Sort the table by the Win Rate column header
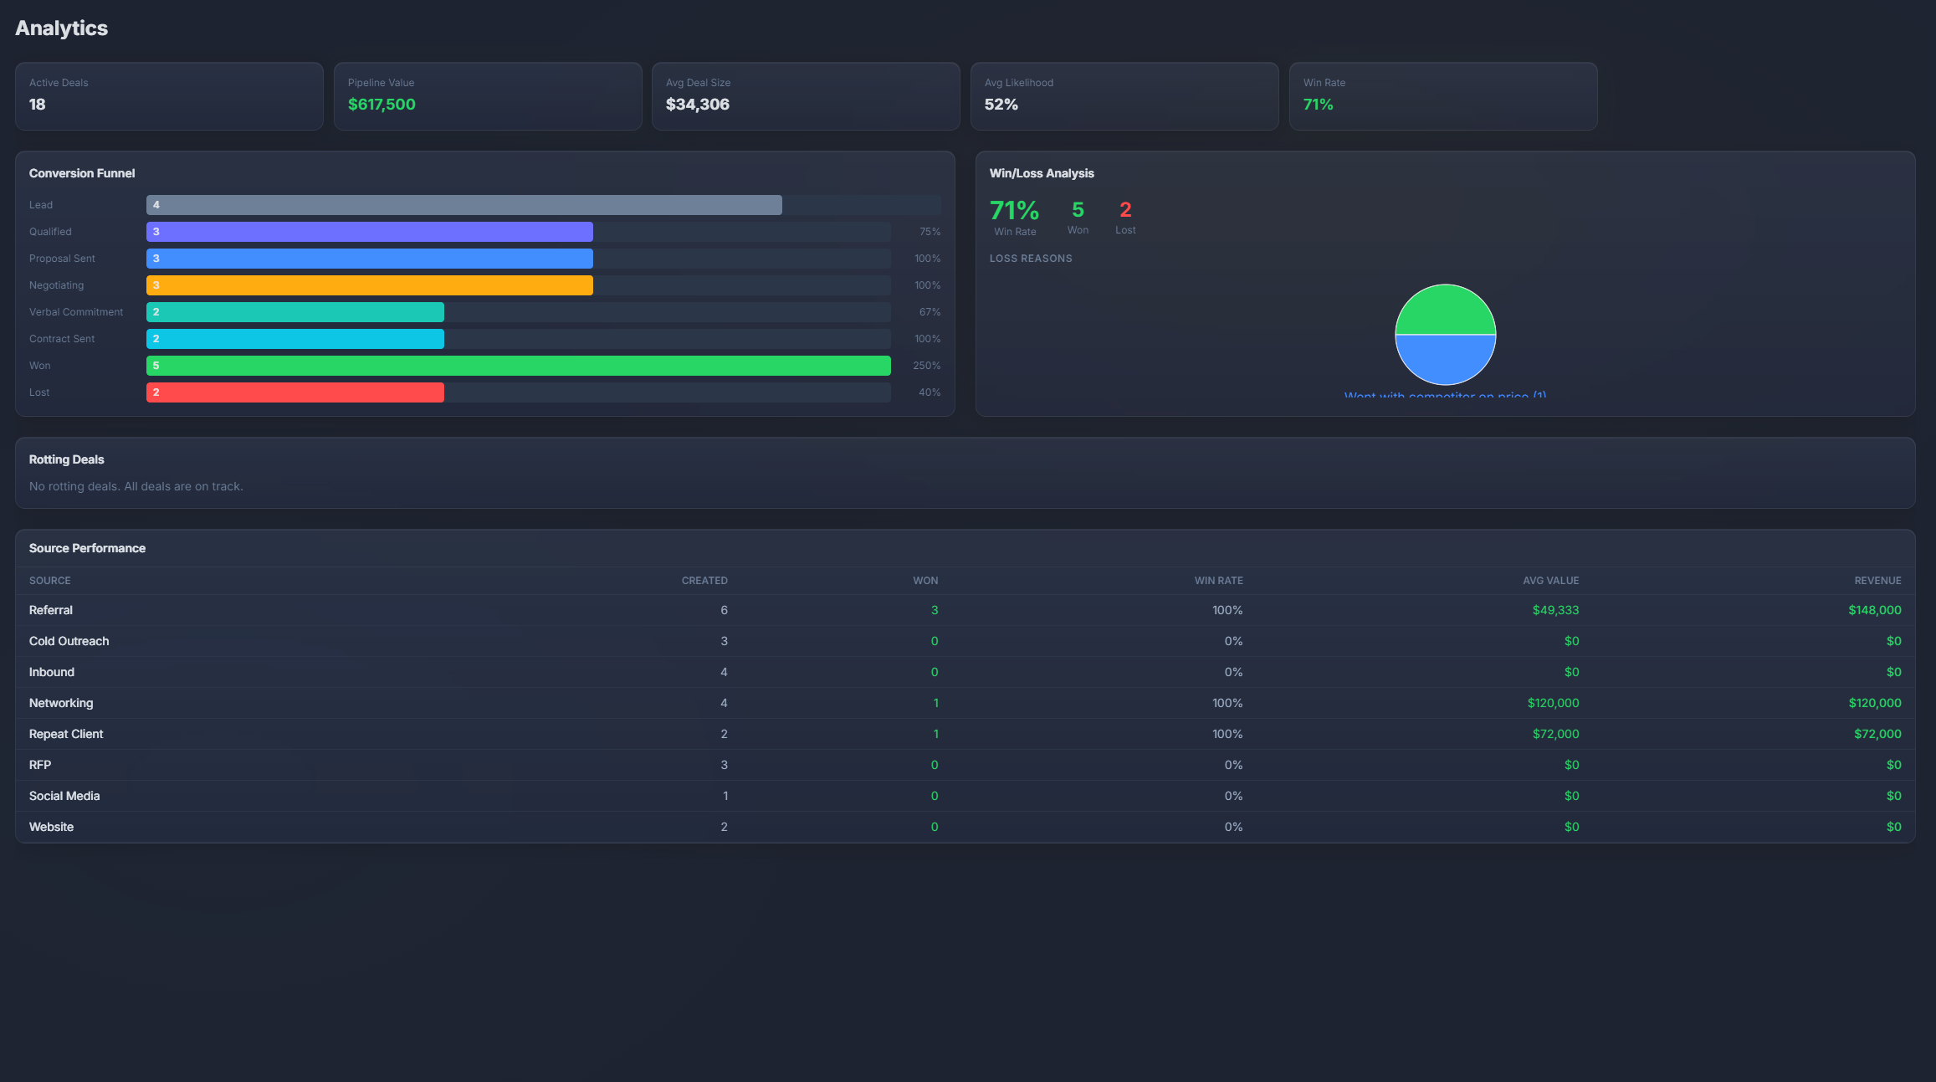Viewport: 1936px width, 1082px height. click(x=1219, y=580)
